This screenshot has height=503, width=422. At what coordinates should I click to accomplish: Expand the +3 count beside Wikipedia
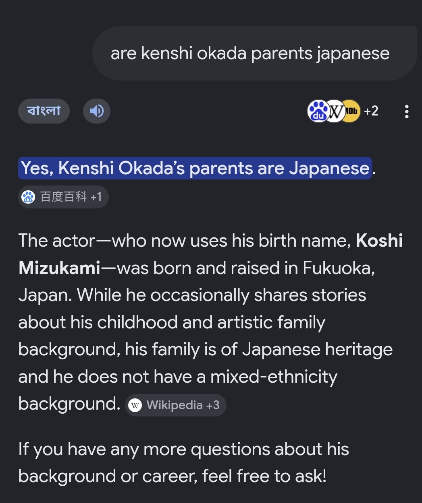click(x=213, y=405)
